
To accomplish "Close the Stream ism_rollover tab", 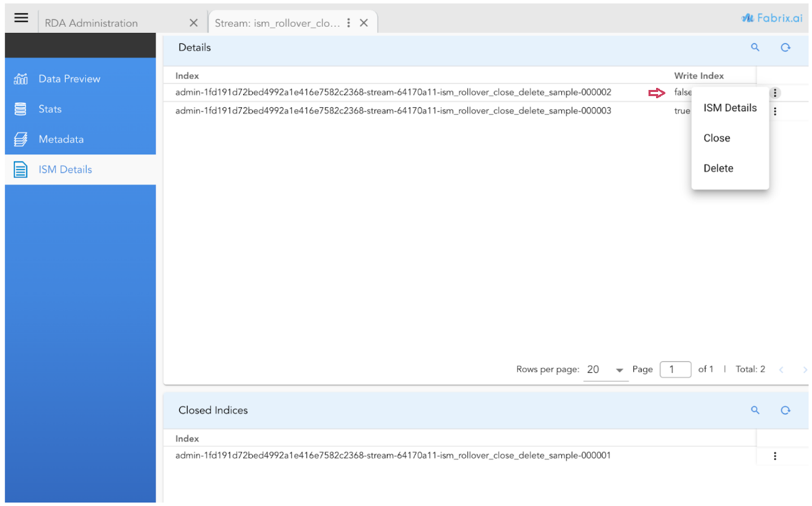I will pos(364,23).
